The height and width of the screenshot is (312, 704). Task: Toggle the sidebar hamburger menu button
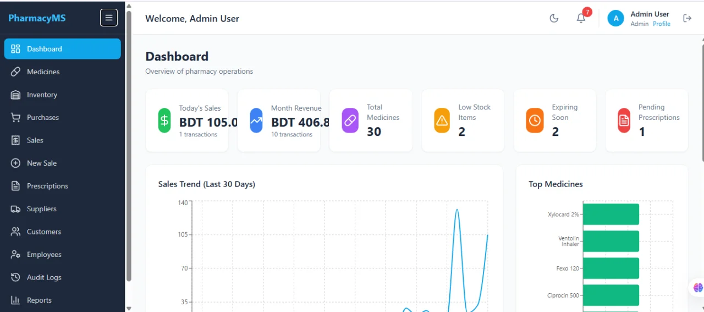coord(109,18)
